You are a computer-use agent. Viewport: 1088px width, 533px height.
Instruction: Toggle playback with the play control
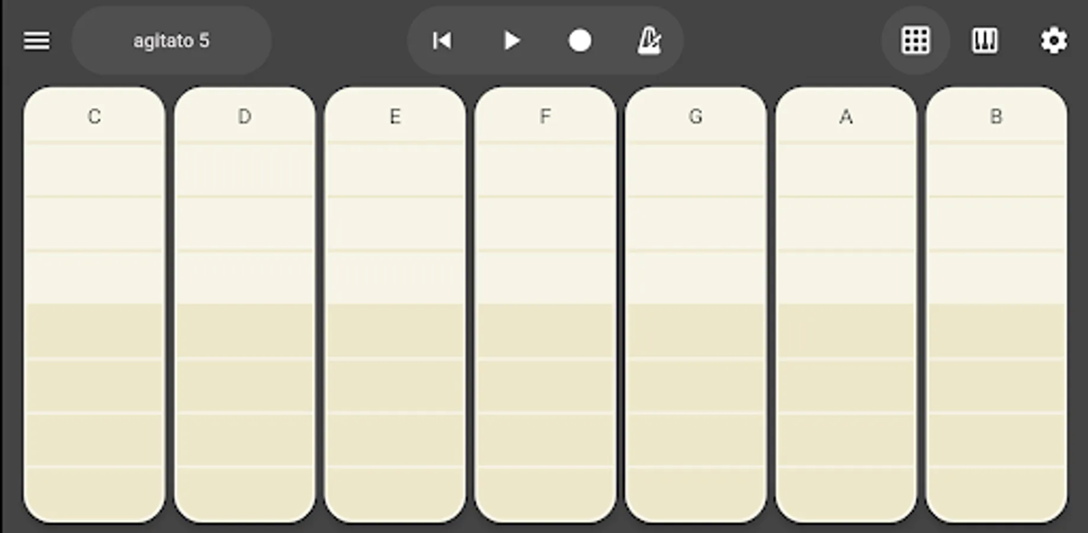pos(512,40)
